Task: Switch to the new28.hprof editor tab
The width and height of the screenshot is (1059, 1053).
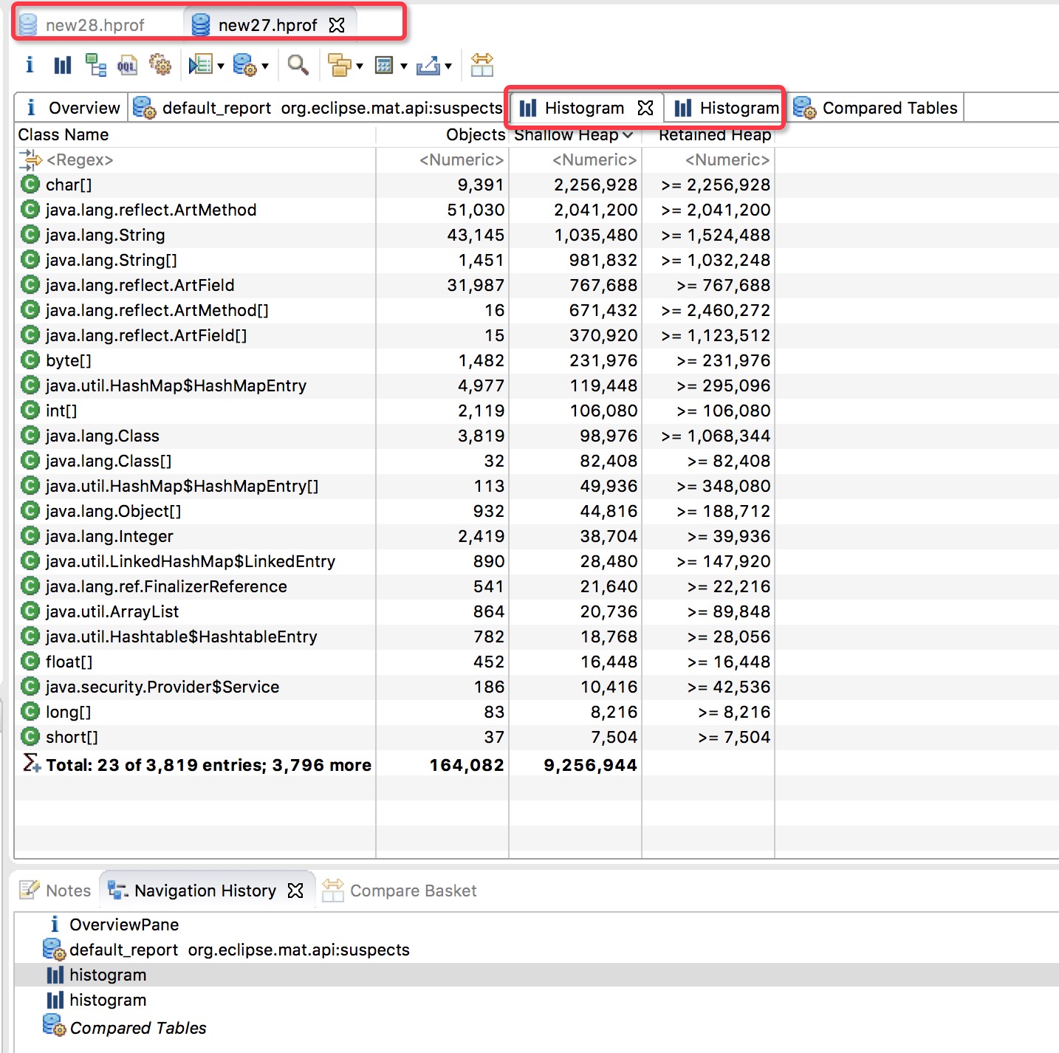Action: 82,25
